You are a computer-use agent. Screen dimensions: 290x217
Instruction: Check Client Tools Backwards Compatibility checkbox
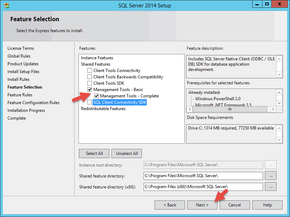pos(90,77)
